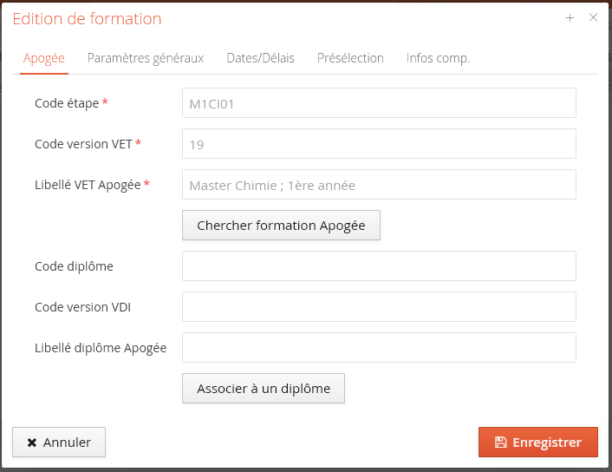Focus the Code version VET input
Viewport: 612px width, 472px height.
tap(379, 144)
